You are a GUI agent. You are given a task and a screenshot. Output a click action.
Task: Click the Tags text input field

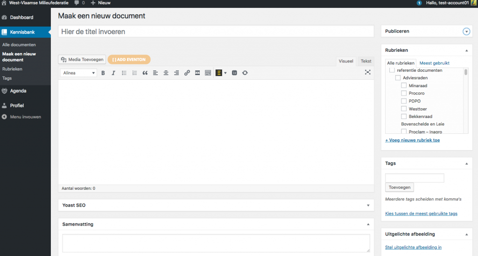415,178
